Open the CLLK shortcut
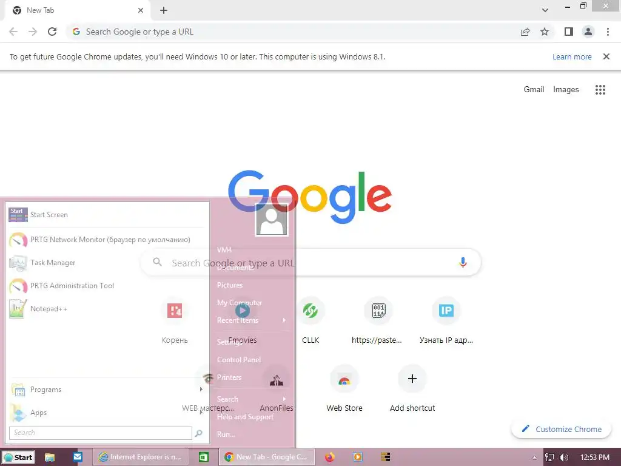 tap(310, 320)
